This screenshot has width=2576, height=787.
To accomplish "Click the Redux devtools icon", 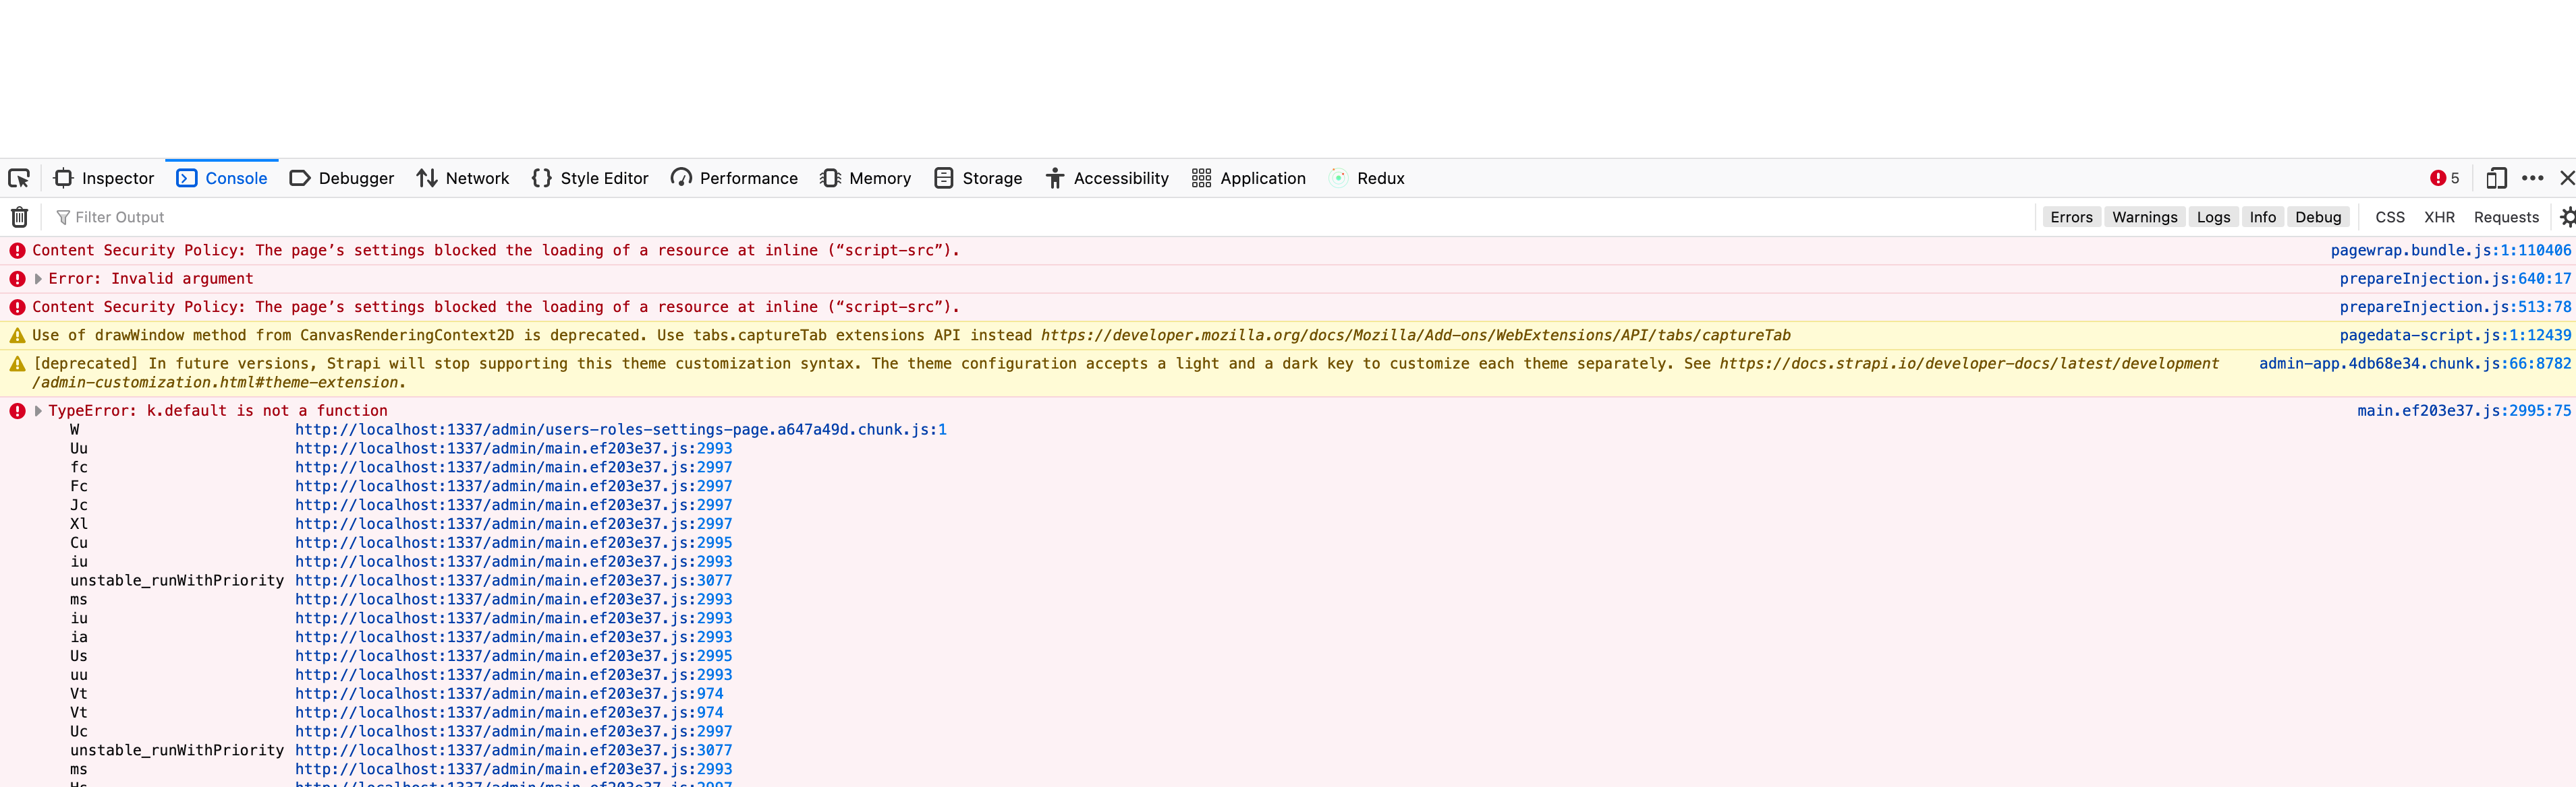I will point(1338,178).
